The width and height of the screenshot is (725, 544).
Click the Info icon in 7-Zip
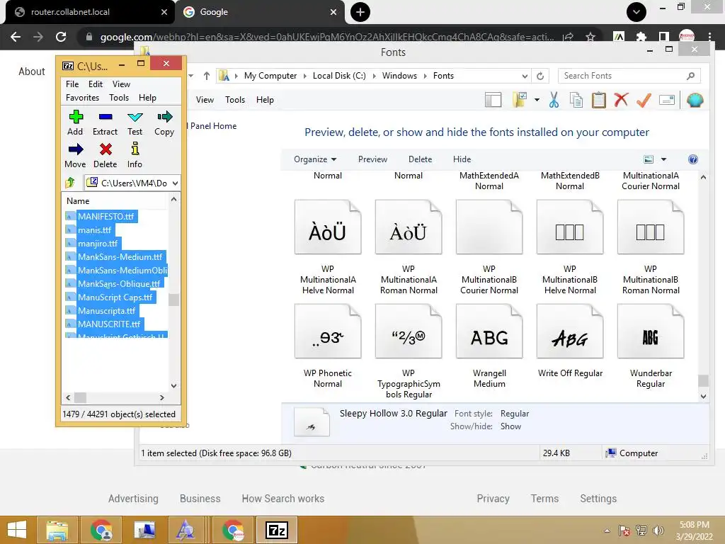click(x=135, y=149)
